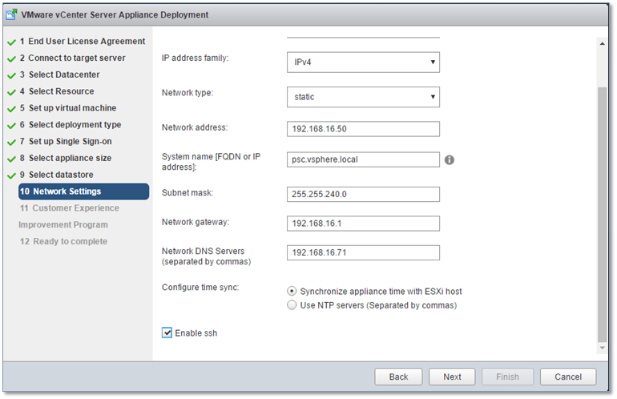Click the green checkmark beside Select datastore
The image size is (617, 399).
click(12, 175)
